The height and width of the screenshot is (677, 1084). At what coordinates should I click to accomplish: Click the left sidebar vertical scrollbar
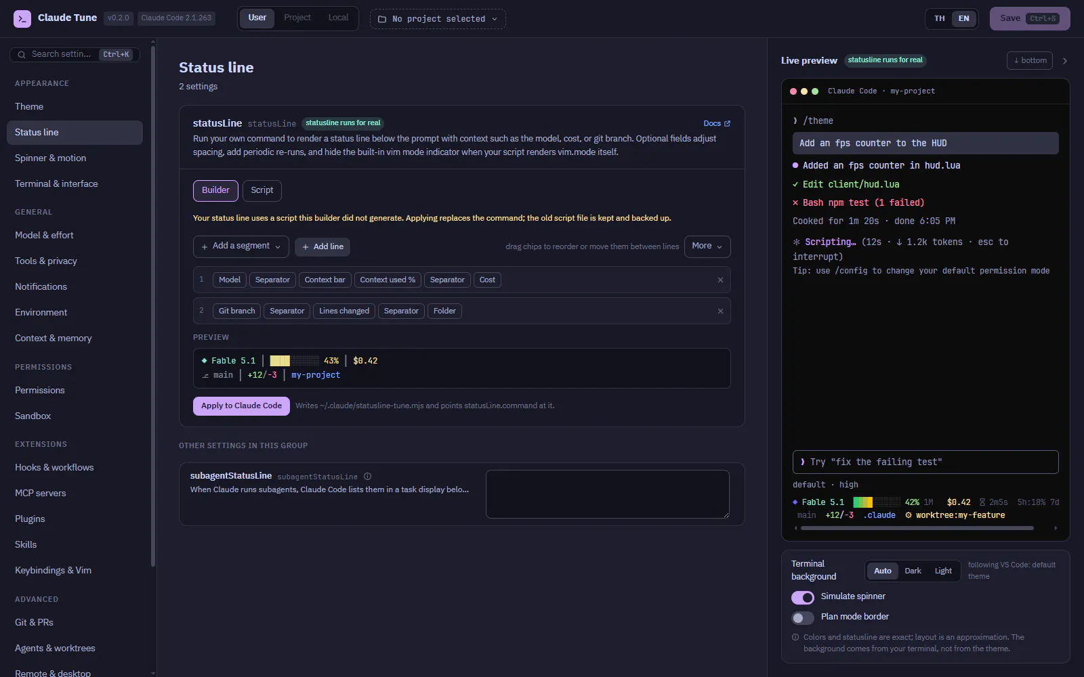pyautogui.click(x=153, y=306)
